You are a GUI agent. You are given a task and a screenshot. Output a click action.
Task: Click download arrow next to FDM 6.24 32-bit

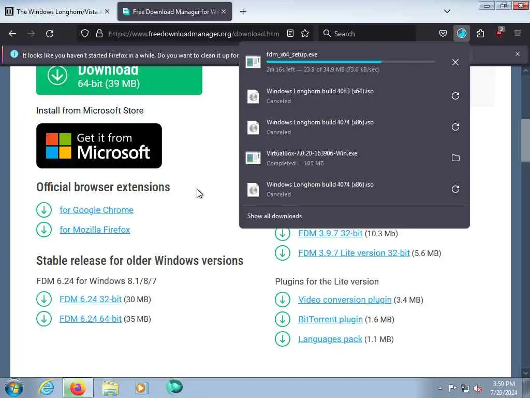[x=44, y=299]
